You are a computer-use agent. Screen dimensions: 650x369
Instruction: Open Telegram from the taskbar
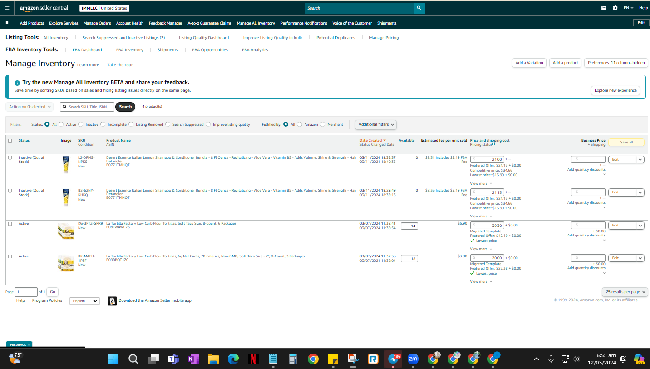point(392,359)
